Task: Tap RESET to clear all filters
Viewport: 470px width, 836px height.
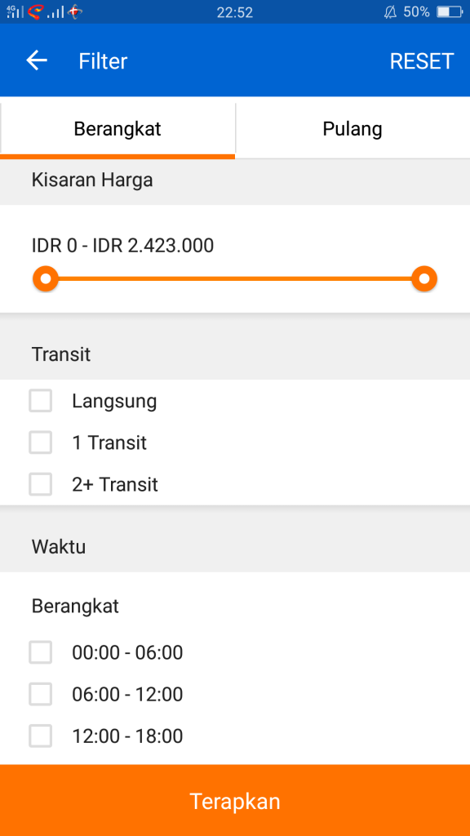Action: tap(422, 60)
